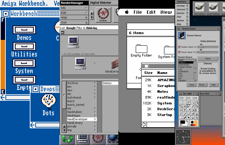
Task: Select GIMP rectangle select tool
Action: tap(181, 102)
